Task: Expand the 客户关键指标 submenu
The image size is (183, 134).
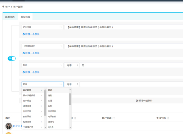Action: 32,95
